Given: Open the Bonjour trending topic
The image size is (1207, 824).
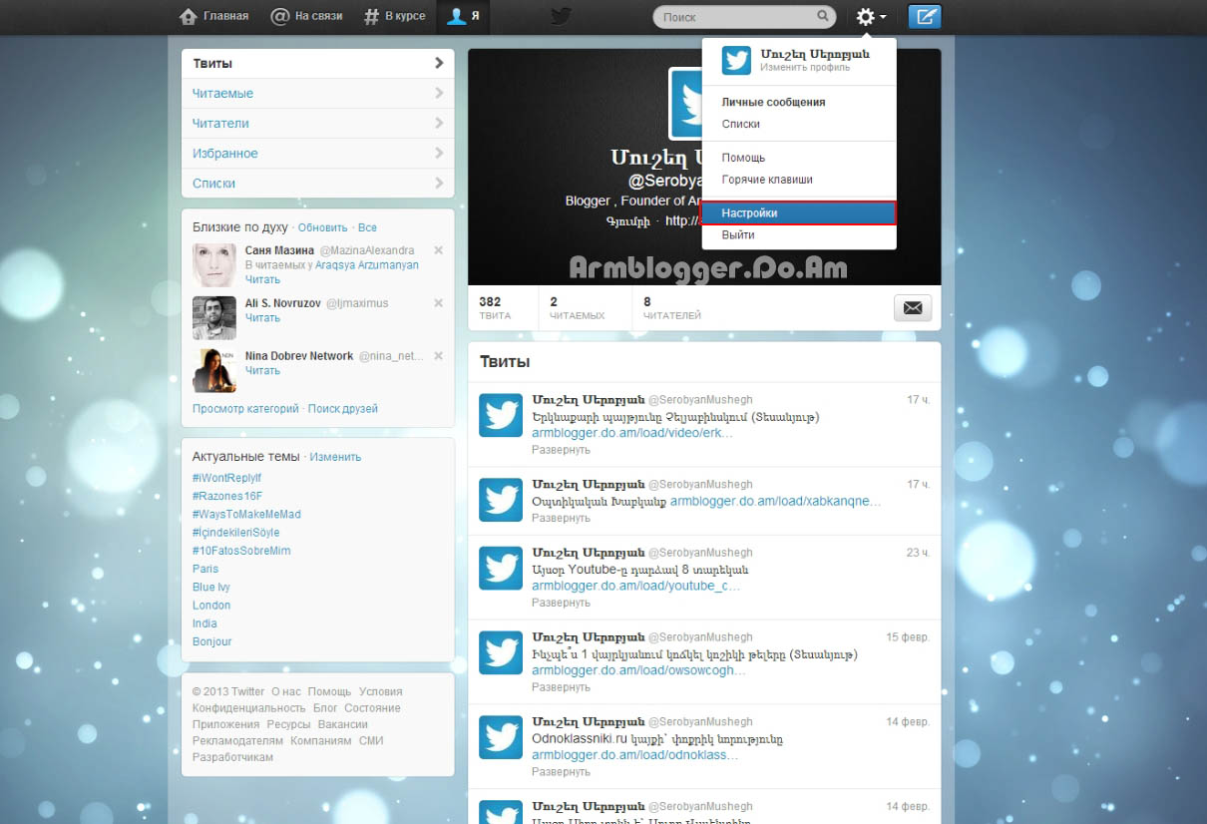Looking at the screenshot, I should click(211, 641).
